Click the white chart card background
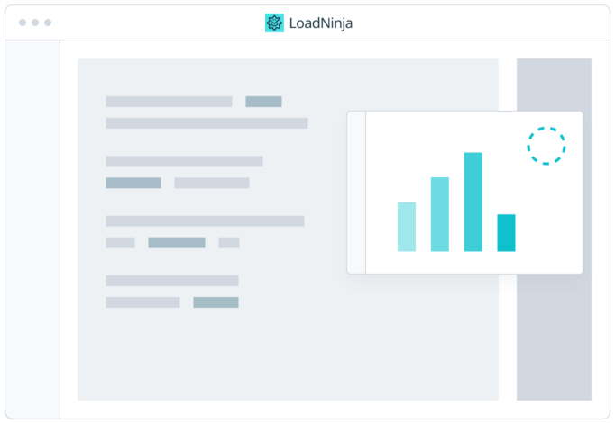615x423 pixels. (451, 135)
